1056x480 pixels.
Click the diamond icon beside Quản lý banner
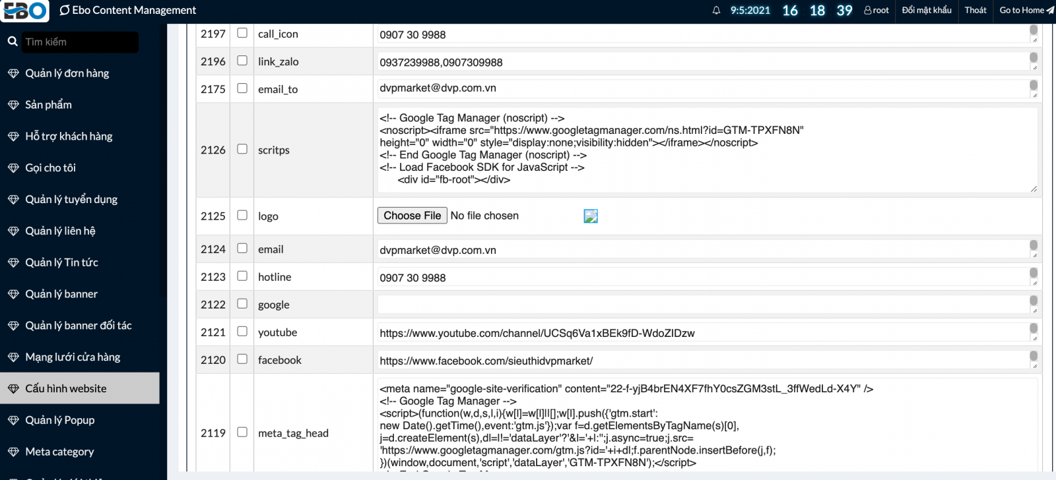(x=13, y=294)
